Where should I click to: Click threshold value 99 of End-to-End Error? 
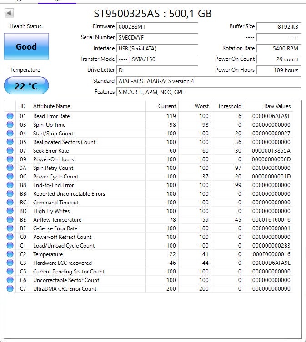click(238, 185)
